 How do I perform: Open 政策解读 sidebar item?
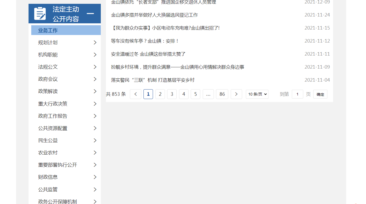pyautogui.click(x=48, y=91)
